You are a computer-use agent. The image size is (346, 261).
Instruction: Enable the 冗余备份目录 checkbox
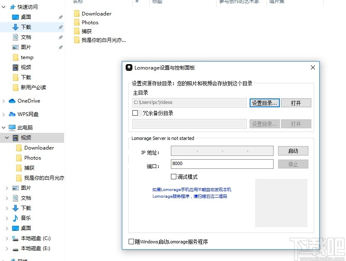tap(136, 113)
